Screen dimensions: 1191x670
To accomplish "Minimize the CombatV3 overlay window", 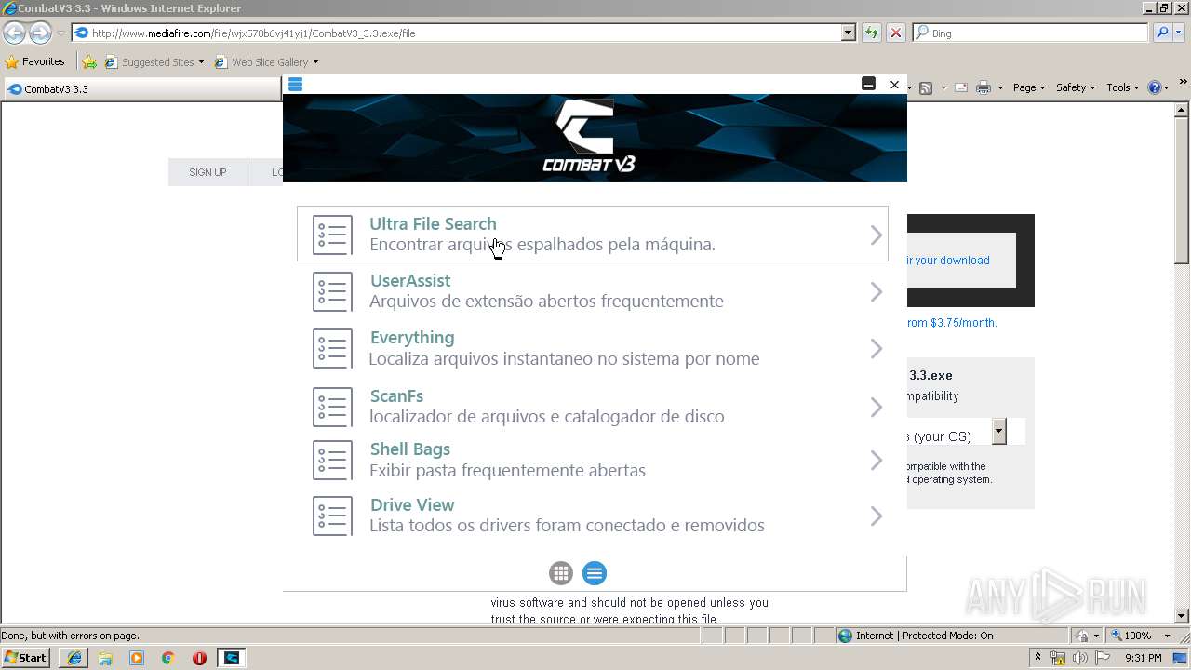I will (868, 84).
